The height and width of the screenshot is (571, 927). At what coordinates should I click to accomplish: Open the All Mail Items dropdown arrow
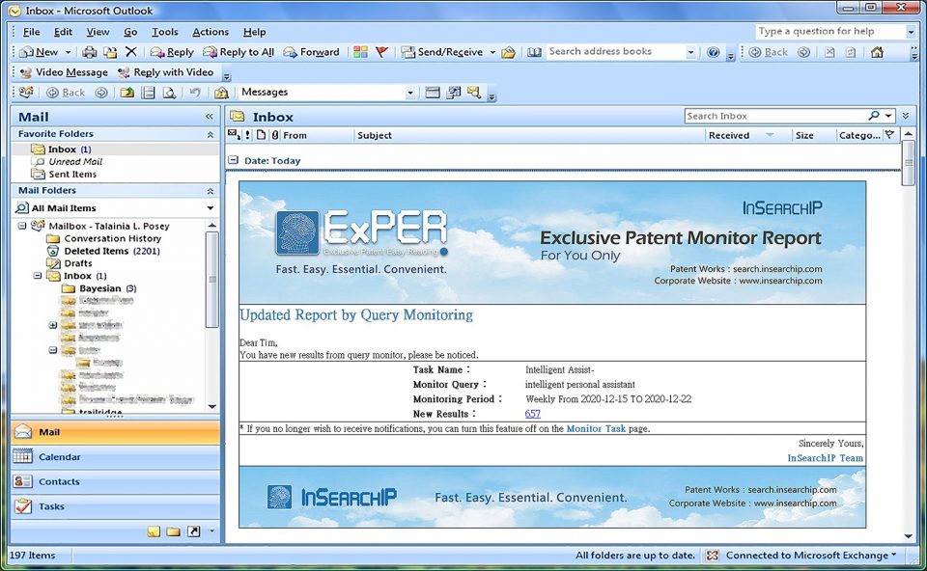click(210, 207)
